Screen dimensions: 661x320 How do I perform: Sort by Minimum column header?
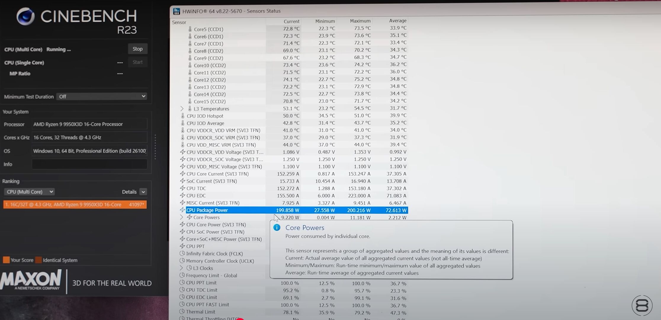tap(325, 21)
